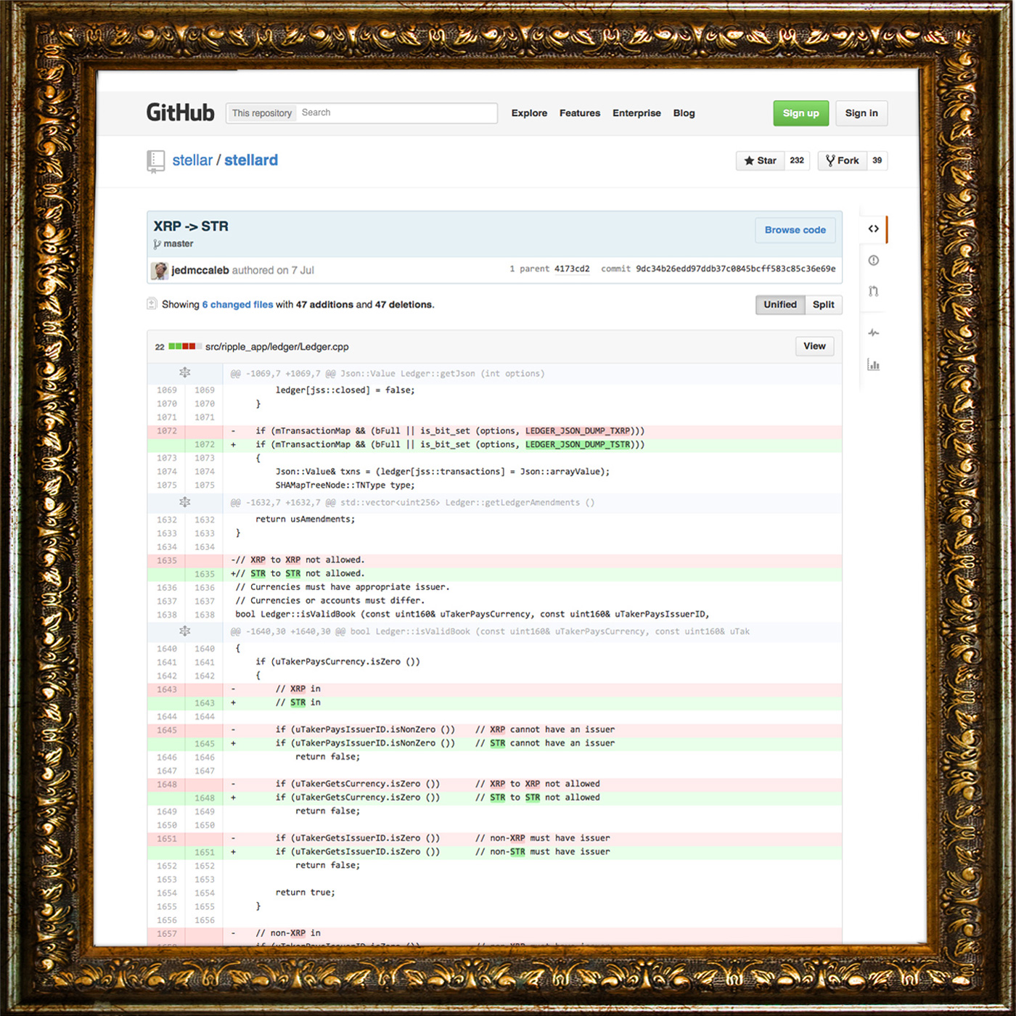Screen dimensions: 1016x1016
Task: Click the diff icon before Showing 6 changed files
Action: tap(152, 303)
